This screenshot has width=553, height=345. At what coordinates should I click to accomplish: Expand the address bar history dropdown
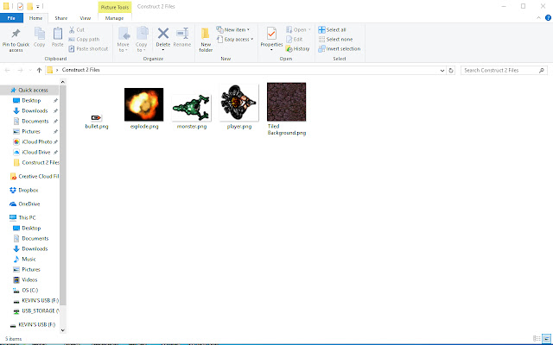tap(442, 71)
